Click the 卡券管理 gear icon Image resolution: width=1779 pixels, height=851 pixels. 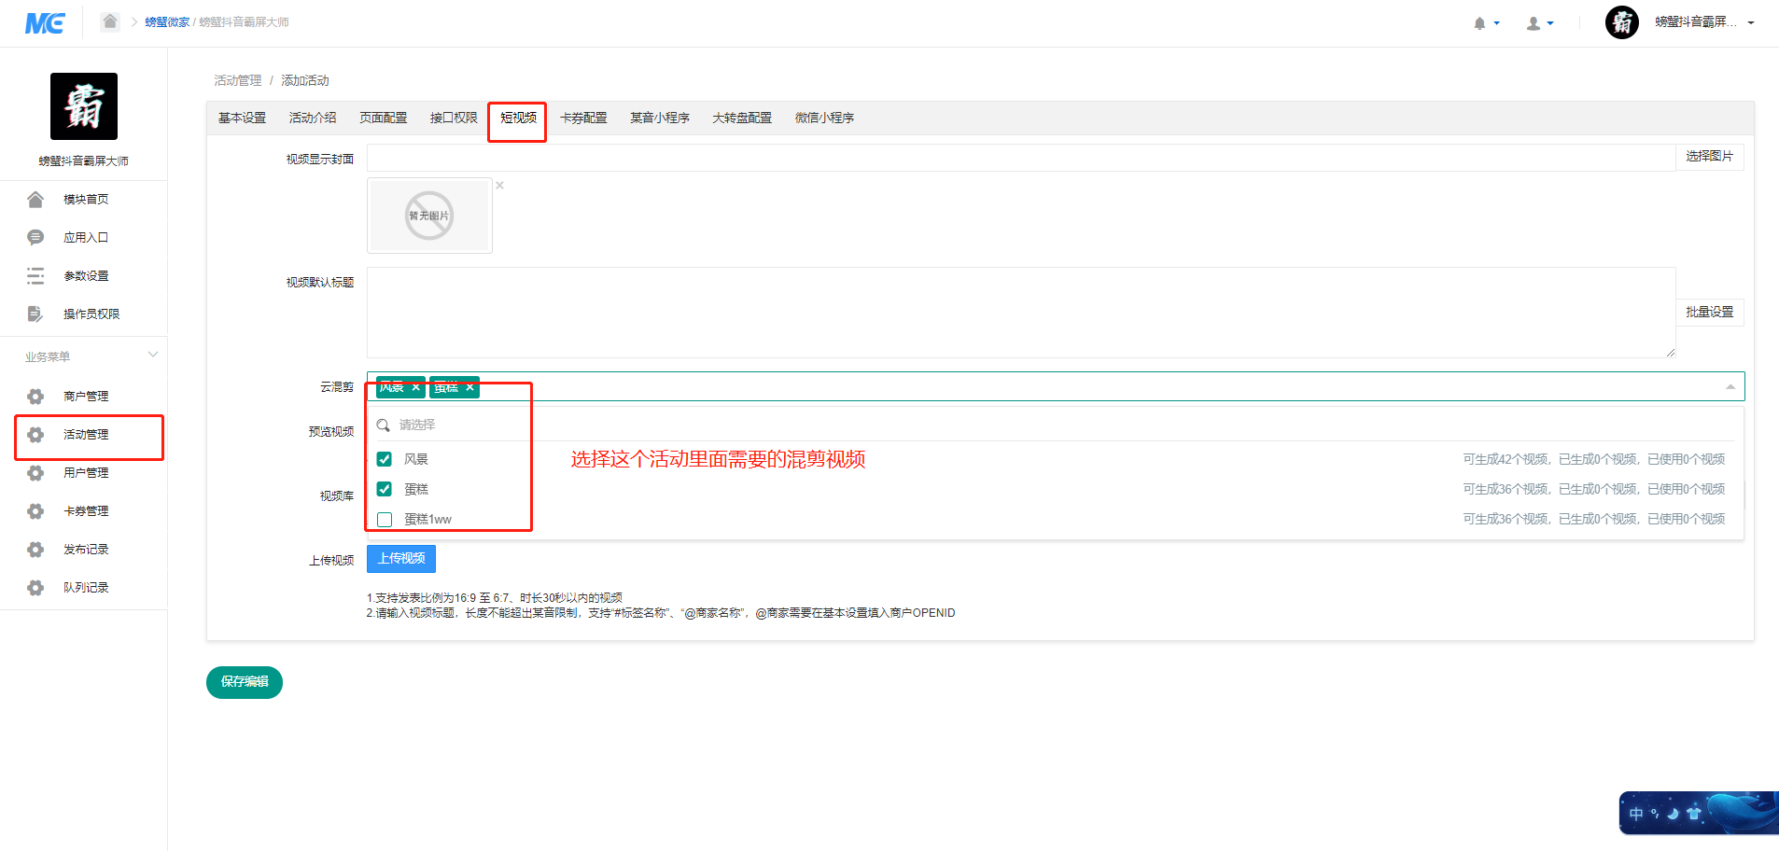tap(35, 510)
